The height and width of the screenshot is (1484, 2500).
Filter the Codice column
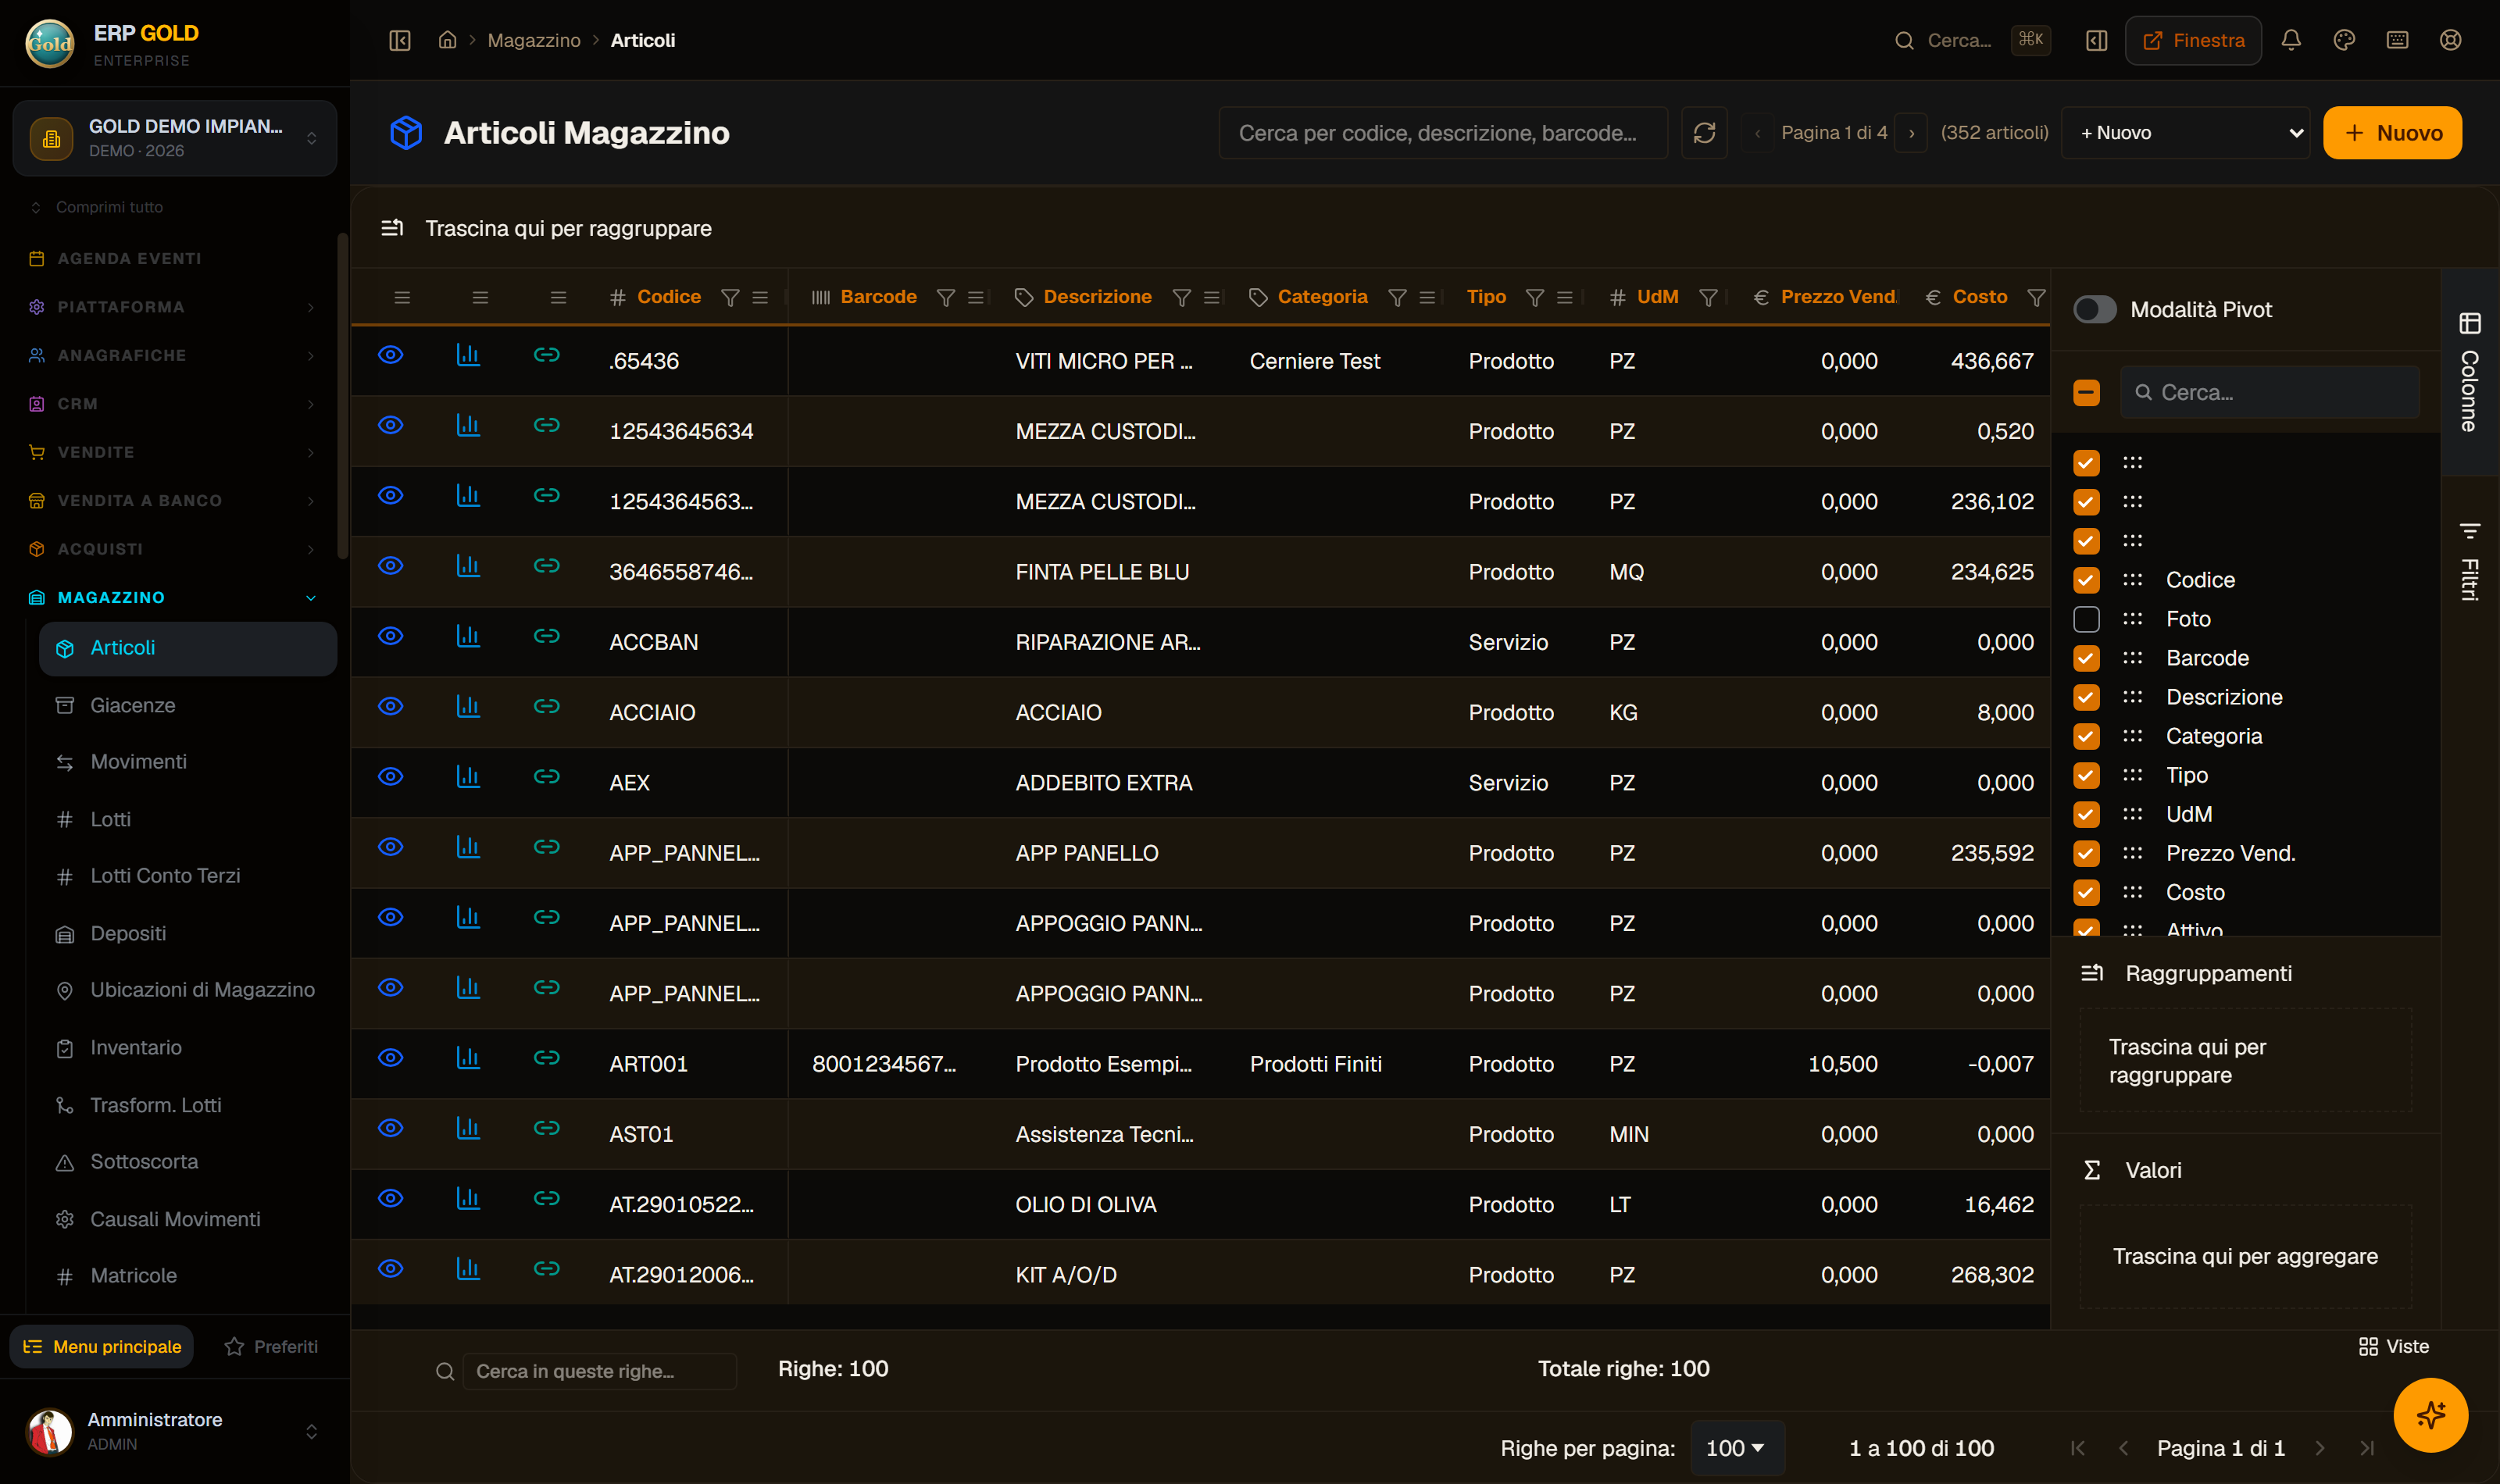(730, 297)
